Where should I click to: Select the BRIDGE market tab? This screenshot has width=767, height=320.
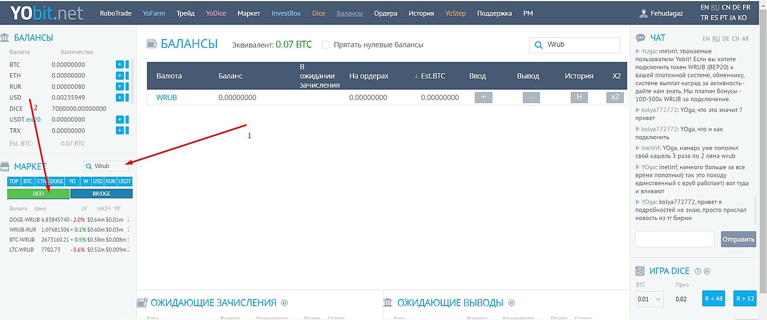click(x=101, y=194)
